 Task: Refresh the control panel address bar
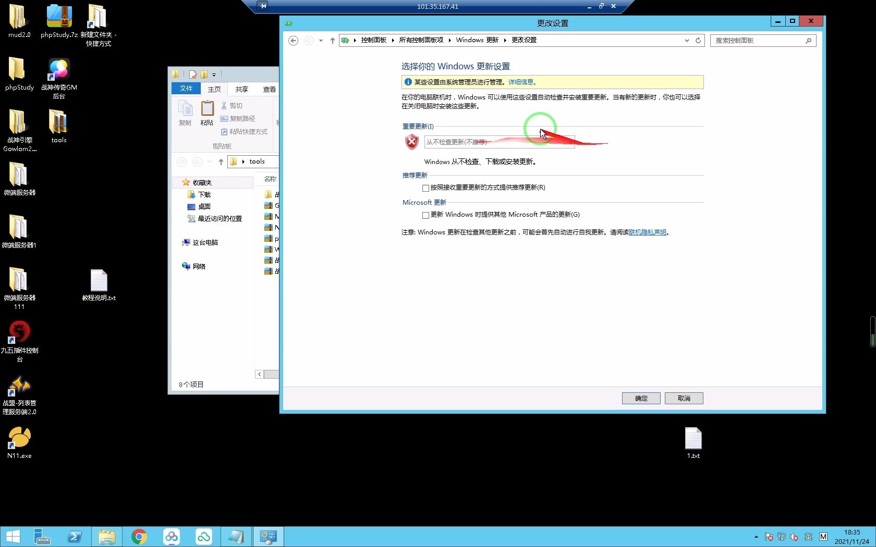[x=698, y=40]
